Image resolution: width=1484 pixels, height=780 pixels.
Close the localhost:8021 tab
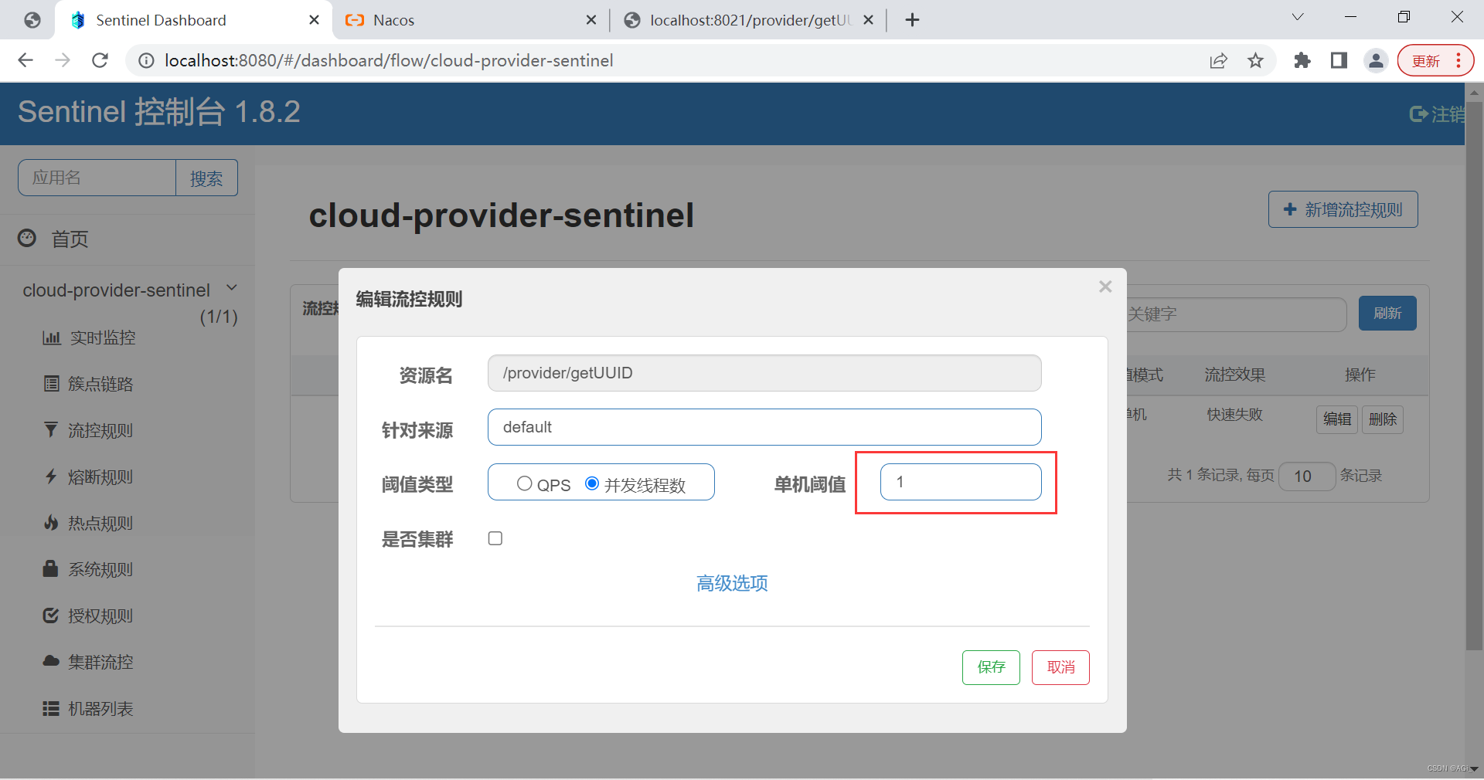[868, 20]
